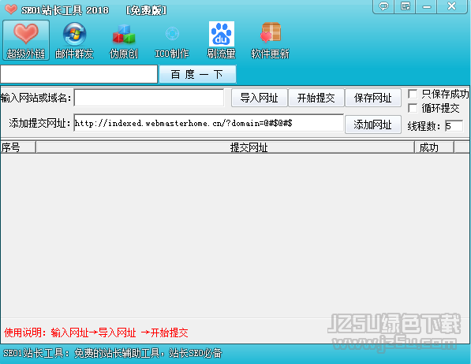Edit the 线程数 thread count field
Screen dimensions: 471x364
[x=454, y=126]
